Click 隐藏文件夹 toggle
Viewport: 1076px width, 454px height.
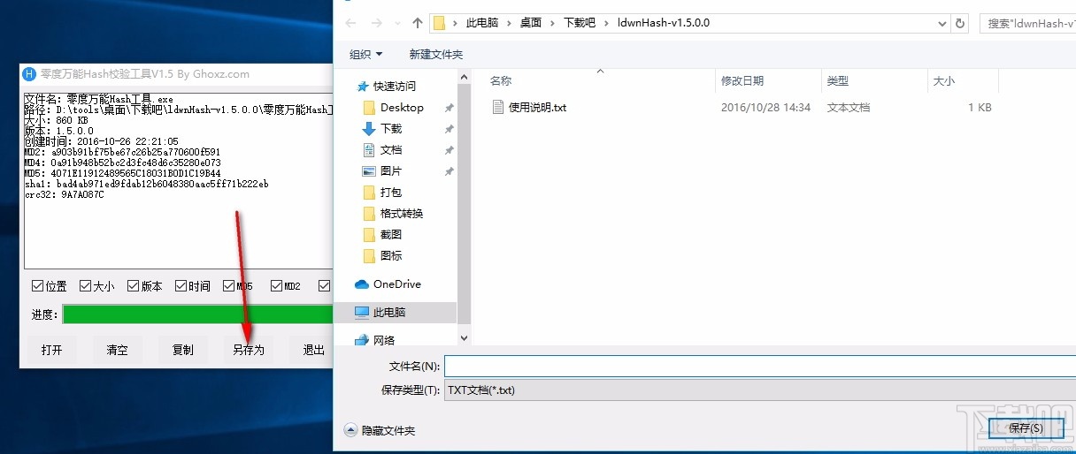(x=380, y=431)
